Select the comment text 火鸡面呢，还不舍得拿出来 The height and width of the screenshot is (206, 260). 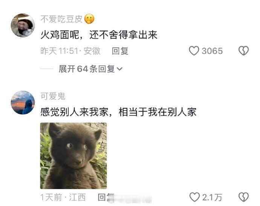[99, 35]
